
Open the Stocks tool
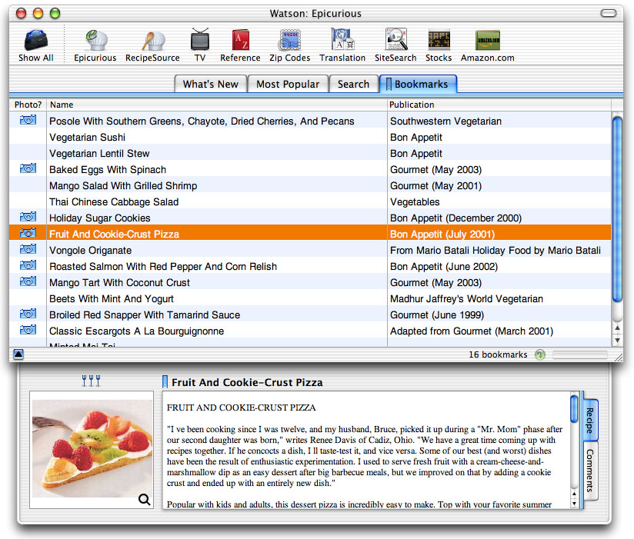(439, 45)
